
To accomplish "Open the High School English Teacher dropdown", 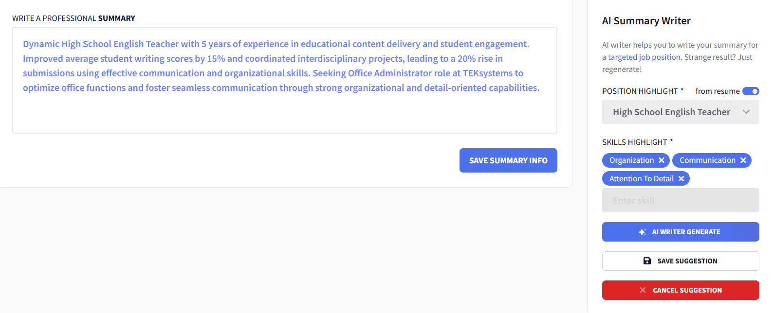I will coord(680,112).
